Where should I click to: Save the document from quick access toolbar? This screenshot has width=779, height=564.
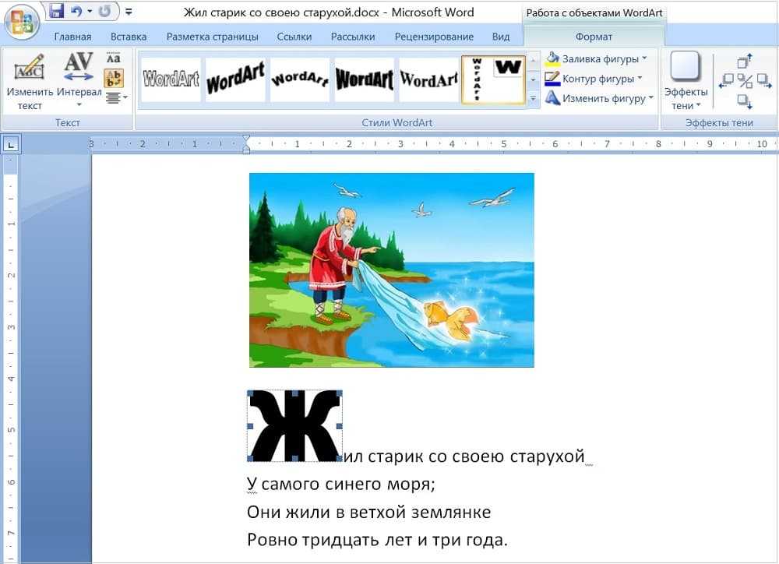tap(56, 12)
